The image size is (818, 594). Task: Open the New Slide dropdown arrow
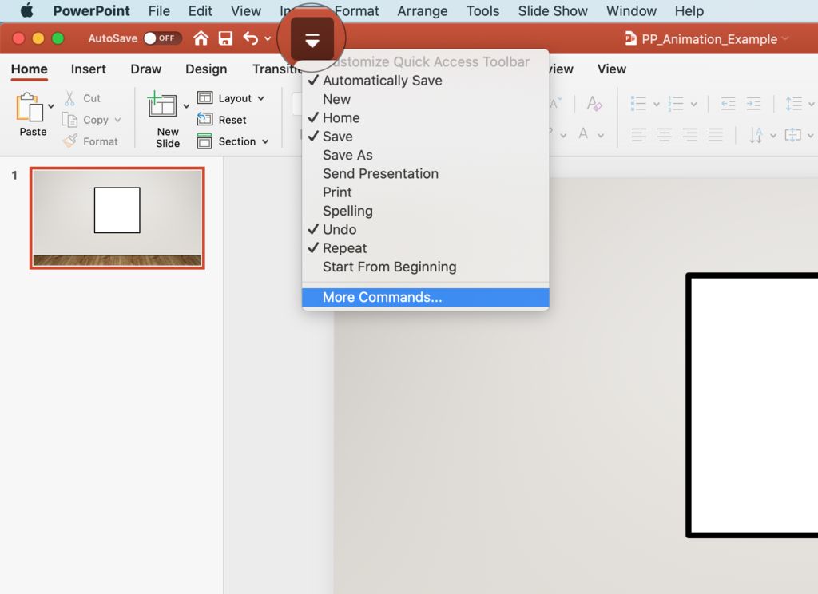(186, 106)
